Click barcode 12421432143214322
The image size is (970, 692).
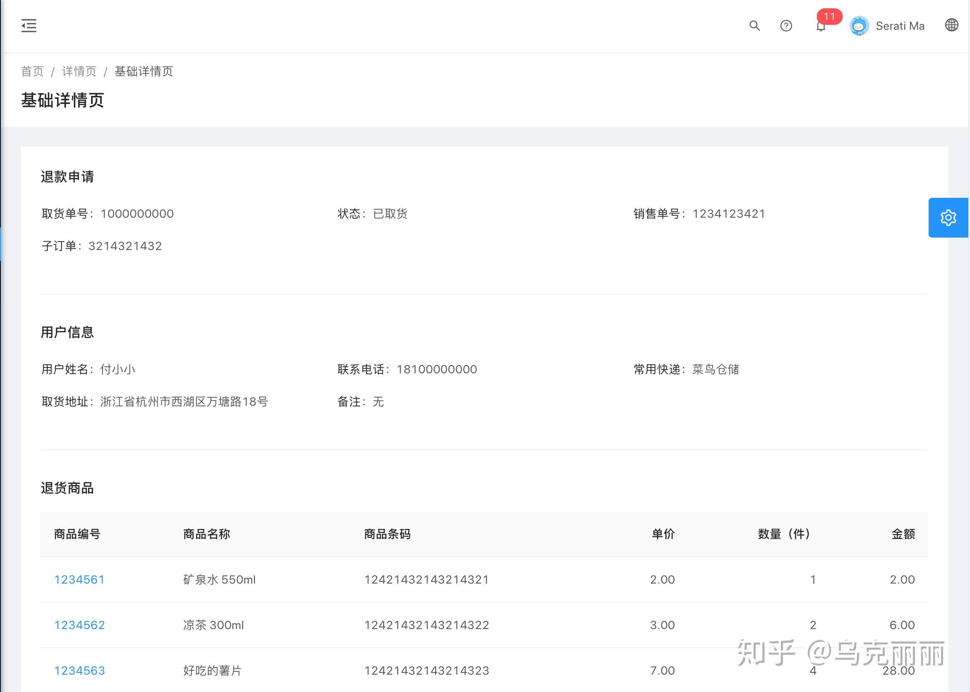coord(426,625)
